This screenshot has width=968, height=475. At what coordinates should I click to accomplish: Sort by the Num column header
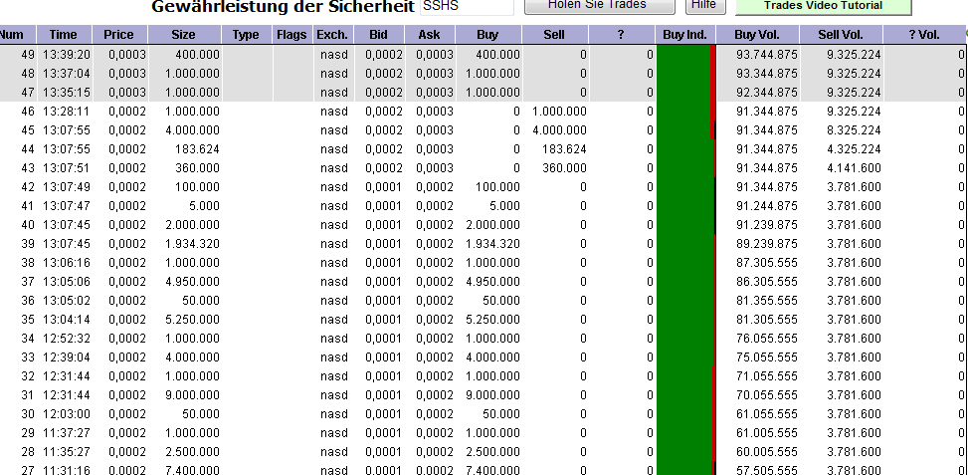[17, 35]
